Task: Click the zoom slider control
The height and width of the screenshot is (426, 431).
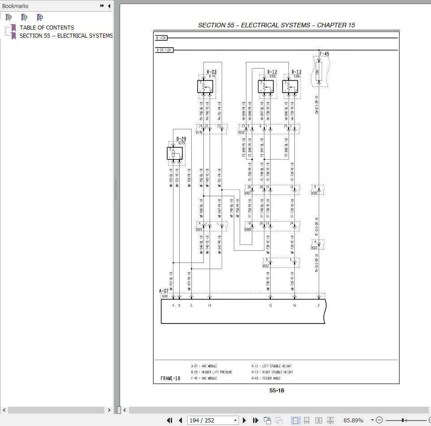Action: (403, 420)
